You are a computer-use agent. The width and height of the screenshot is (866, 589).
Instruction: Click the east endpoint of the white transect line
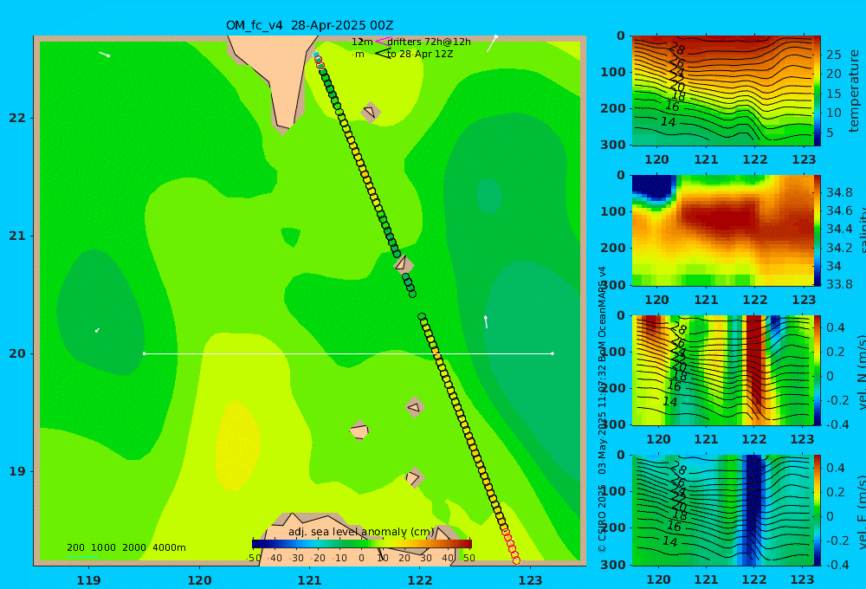(x=553, y=353)
